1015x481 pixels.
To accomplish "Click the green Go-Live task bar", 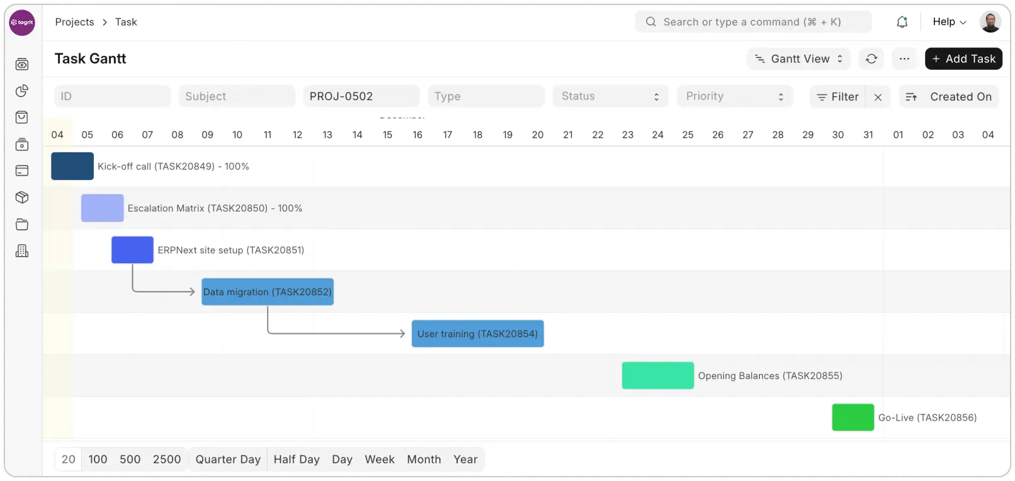I will click(853, 417).
